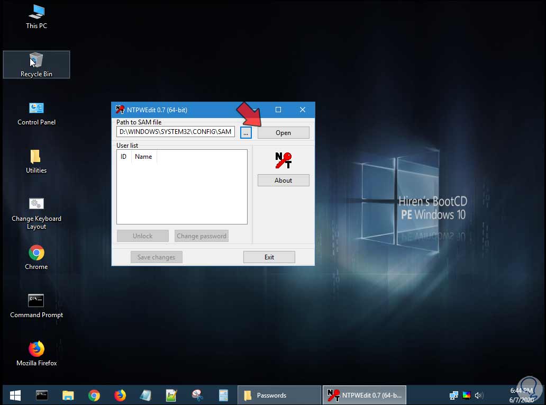Open the taskbar clock and date
The image size is (546, 405).
tap(521, 395)
